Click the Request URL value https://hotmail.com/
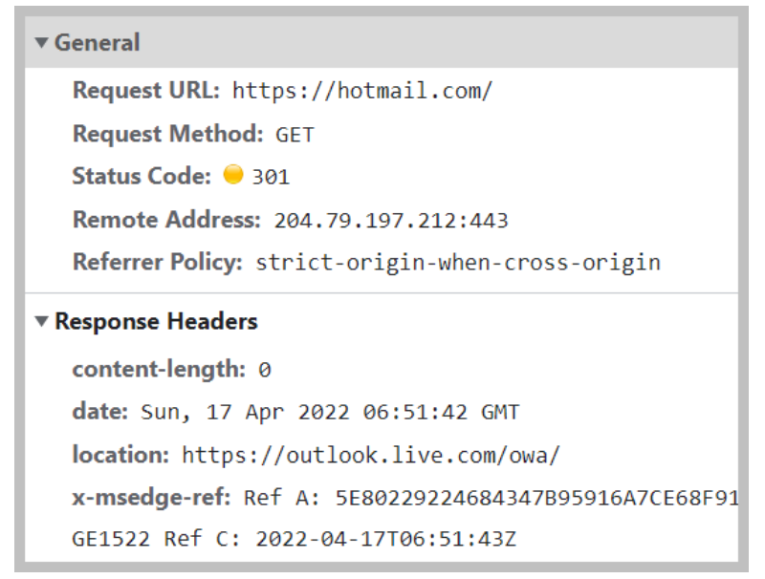765x579 pixels. (362, 91)
